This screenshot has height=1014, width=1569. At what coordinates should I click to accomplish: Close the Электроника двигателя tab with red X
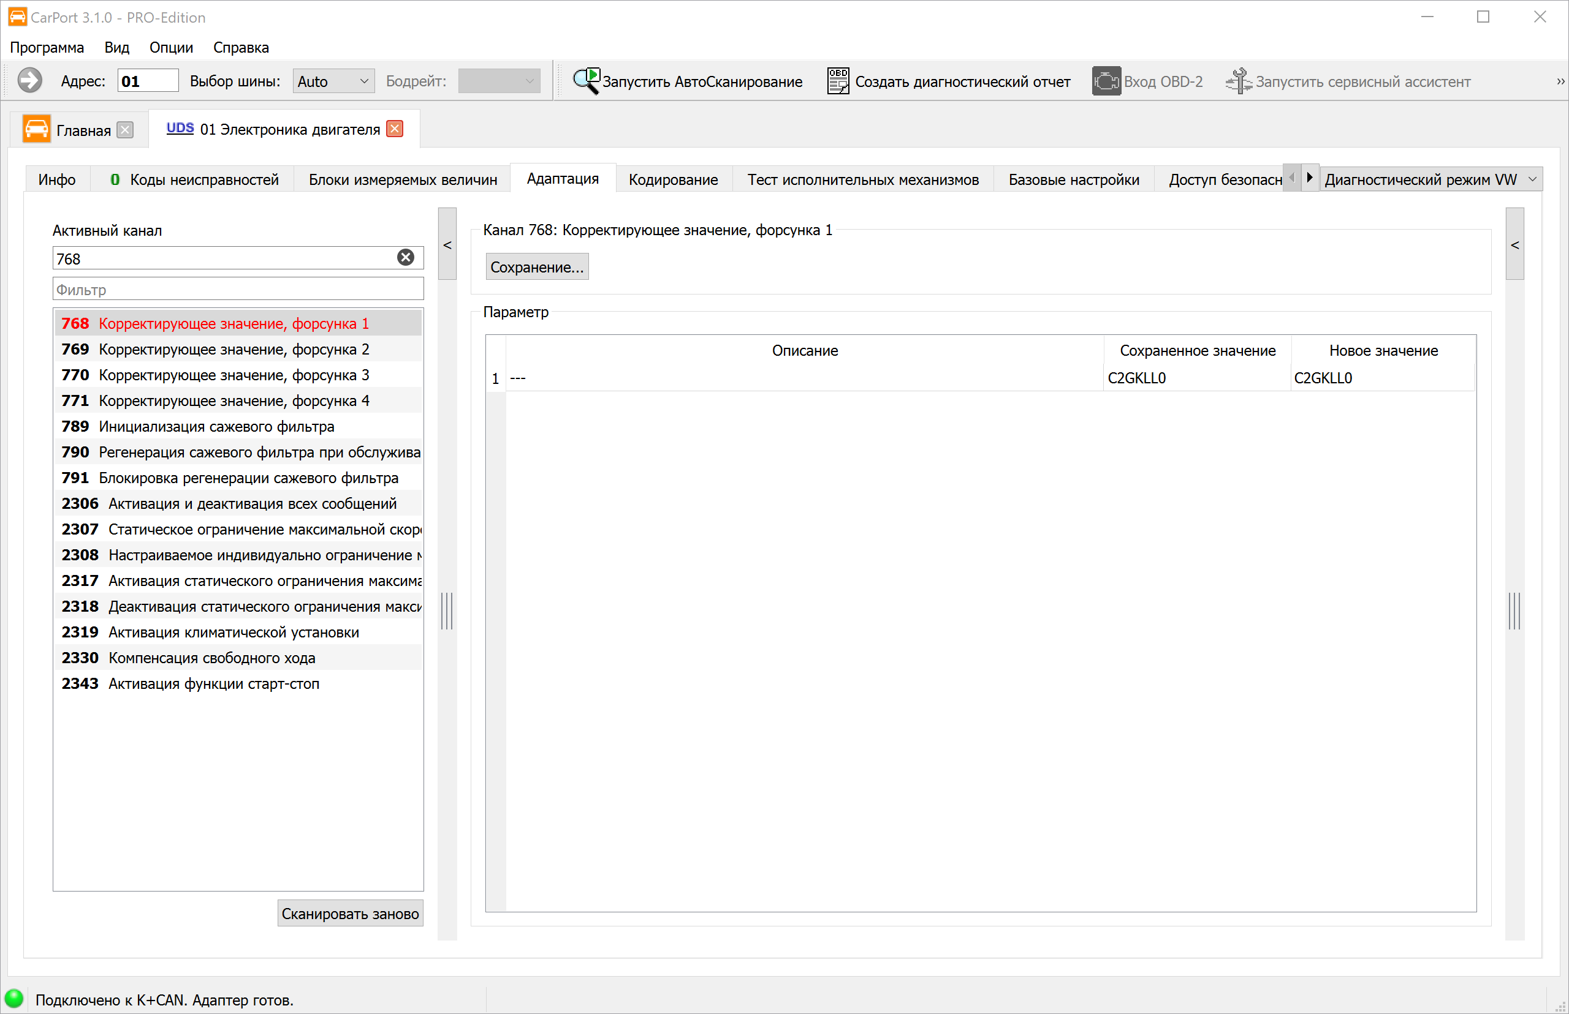click(x=395, y=129)
